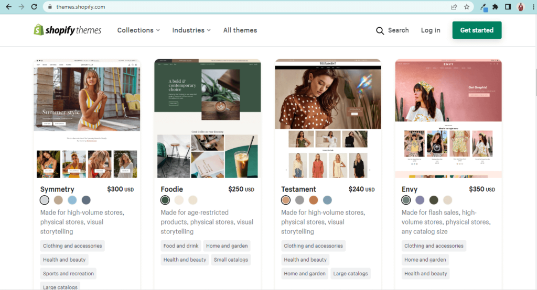
Task: Click the browser back arrow
Action: [x=8, y=7]
